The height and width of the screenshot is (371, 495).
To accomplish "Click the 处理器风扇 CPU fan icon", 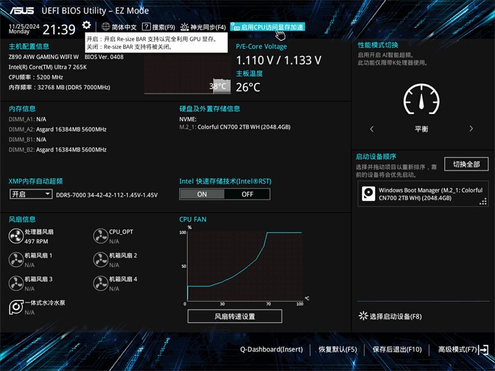I will pos(15,236).
